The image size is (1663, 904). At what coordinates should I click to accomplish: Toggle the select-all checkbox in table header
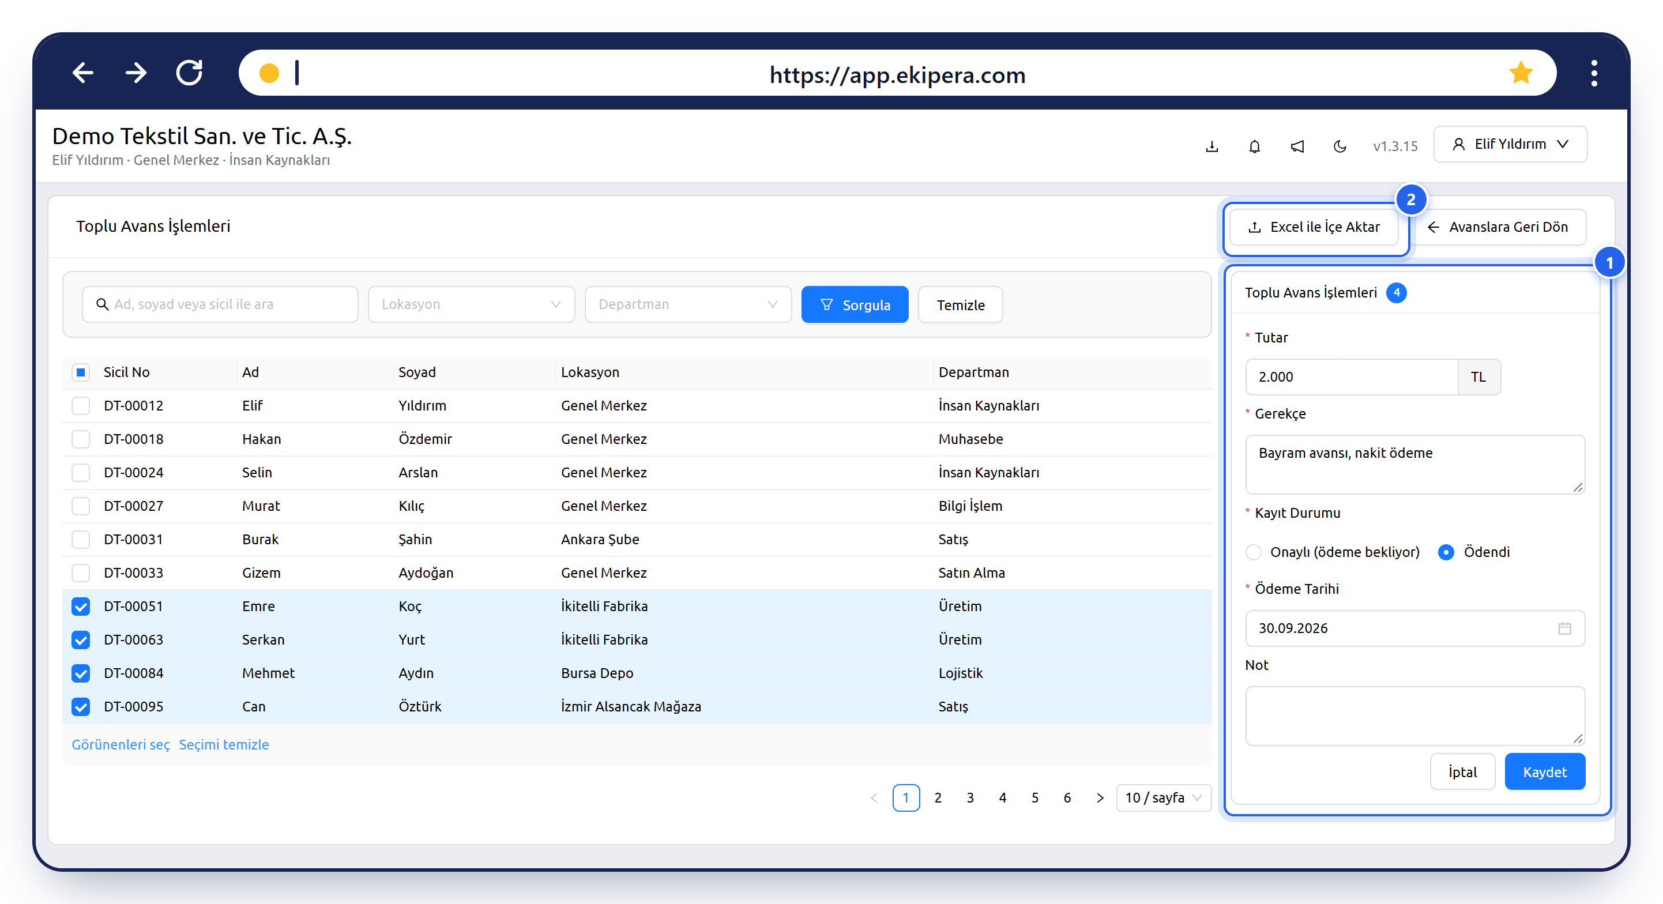[x=81, y=372]
